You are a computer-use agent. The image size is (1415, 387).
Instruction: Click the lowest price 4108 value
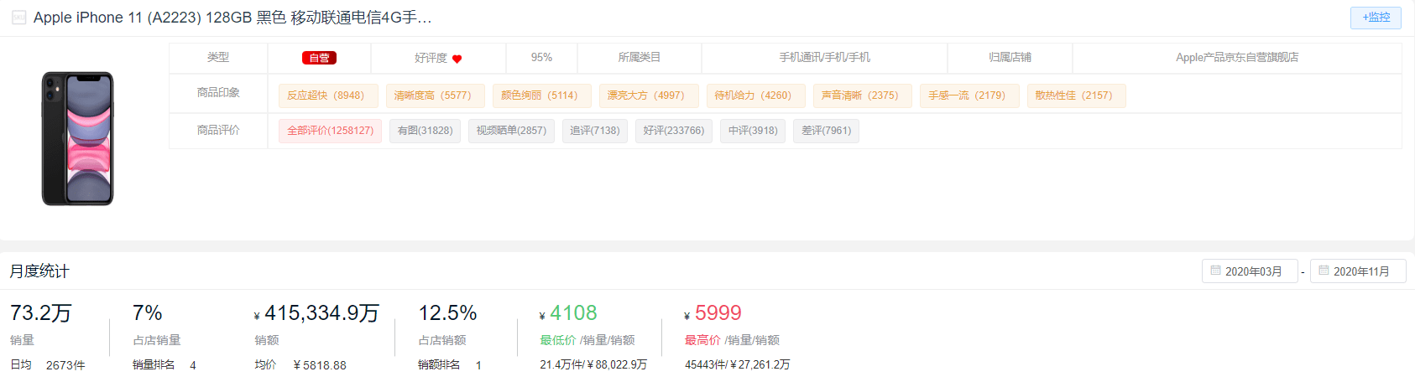click(573, 313)
